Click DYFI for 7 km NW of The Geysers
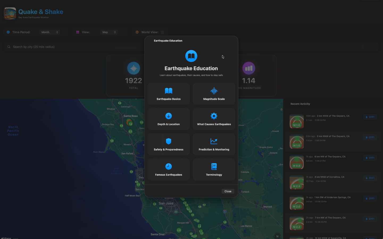The height and width of the screenshot is (239, 383). tap(370, 219)
